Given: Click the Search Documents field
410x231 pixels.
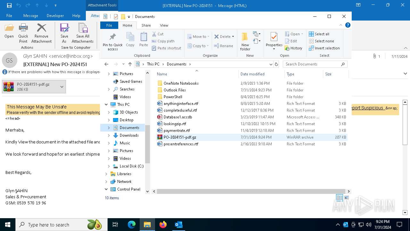Looking at the screenshot, I should [315, 64].
